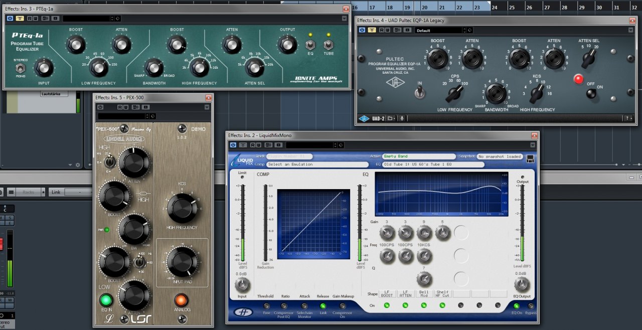Toggle LiquidMix Bypass button
Screen dimensions: 642x330
pos(531,305)
